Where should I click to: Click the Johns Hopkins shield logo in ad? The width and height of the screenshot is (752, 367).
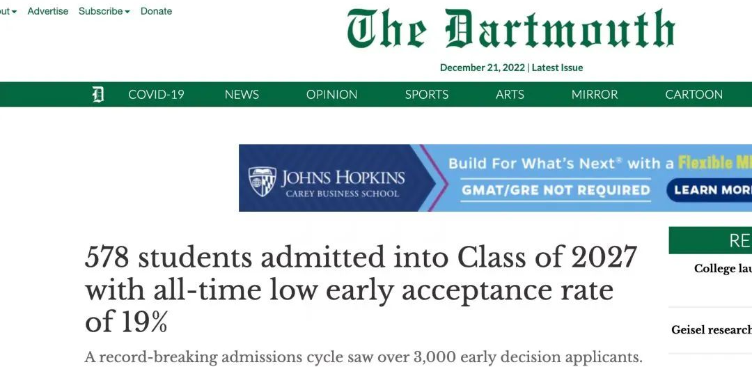point(262,181)
